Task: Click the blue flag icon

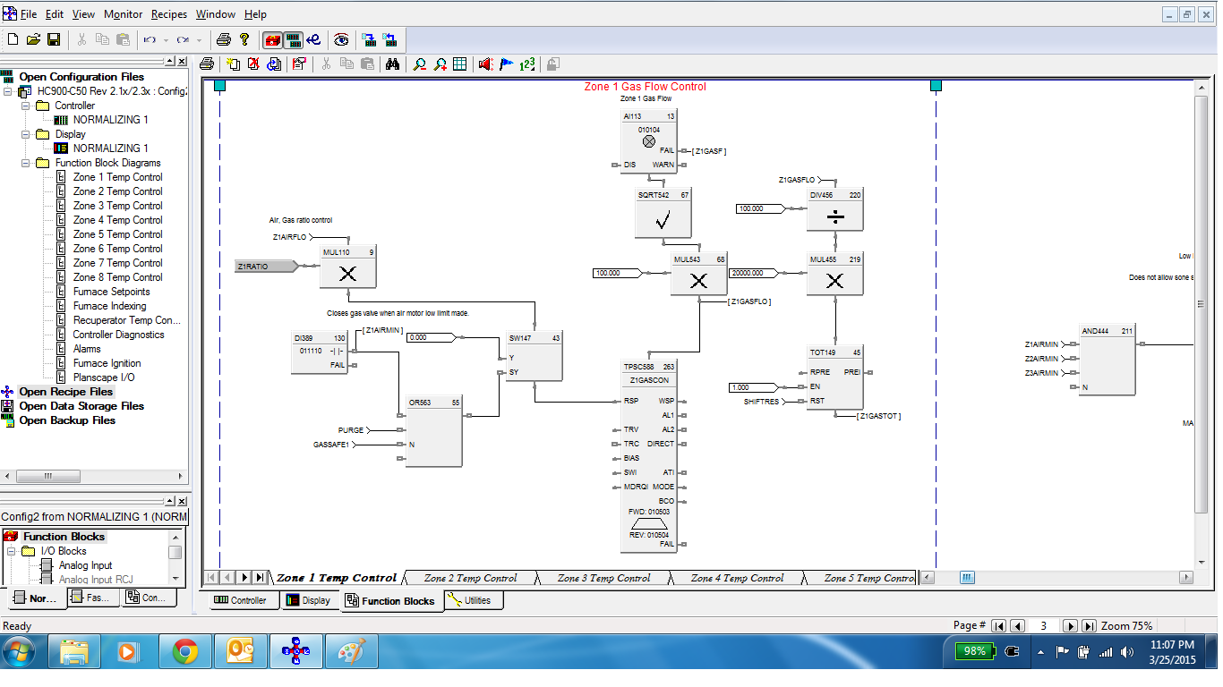Action: (505, 64)
